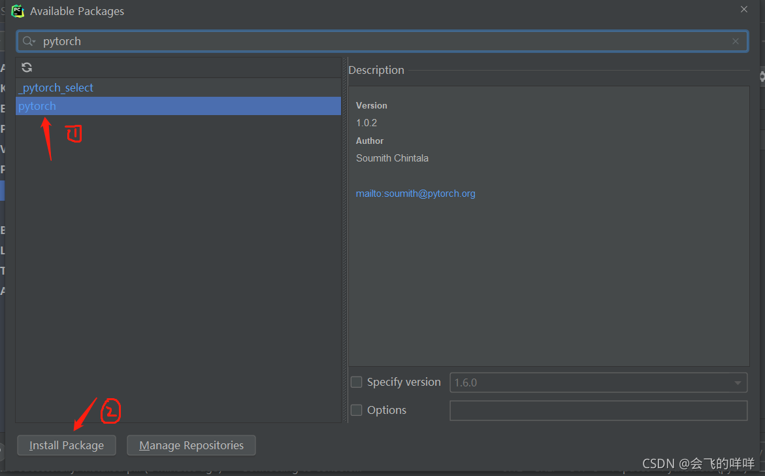The image size is (765, 476).
Task: Click the version value 1.0.2
Action: tap(366, 123)
